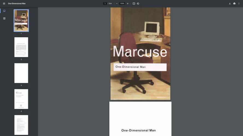This screenshot has height=136, width=243.
Task: Toggle the sidebar hamburger menu
Action: pyautogui.click(x=4, y=4)
